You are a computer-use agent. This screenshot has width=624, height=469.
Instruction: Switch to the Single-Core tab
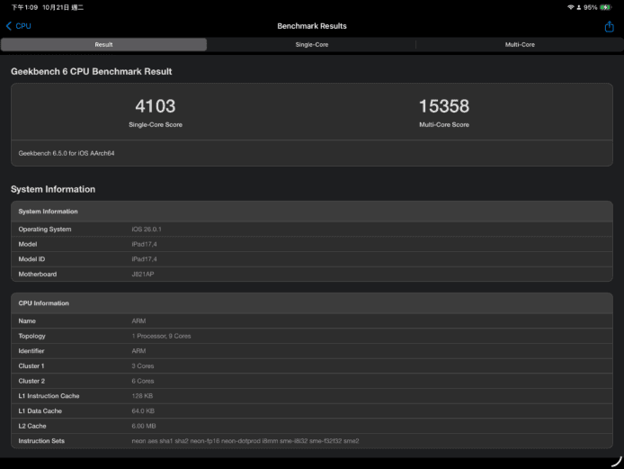[x=311, y=44]
